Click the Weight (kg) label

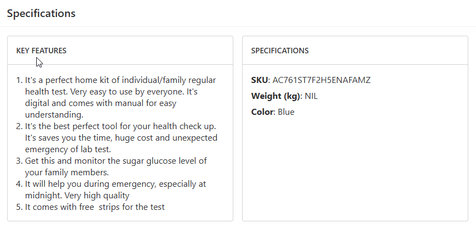[x=276, y=96]
